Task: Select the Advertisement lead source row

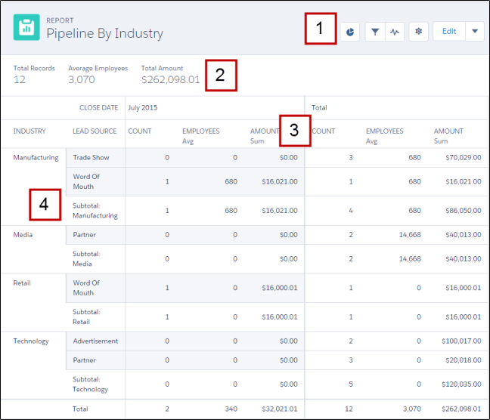Action: click(95, 341)
